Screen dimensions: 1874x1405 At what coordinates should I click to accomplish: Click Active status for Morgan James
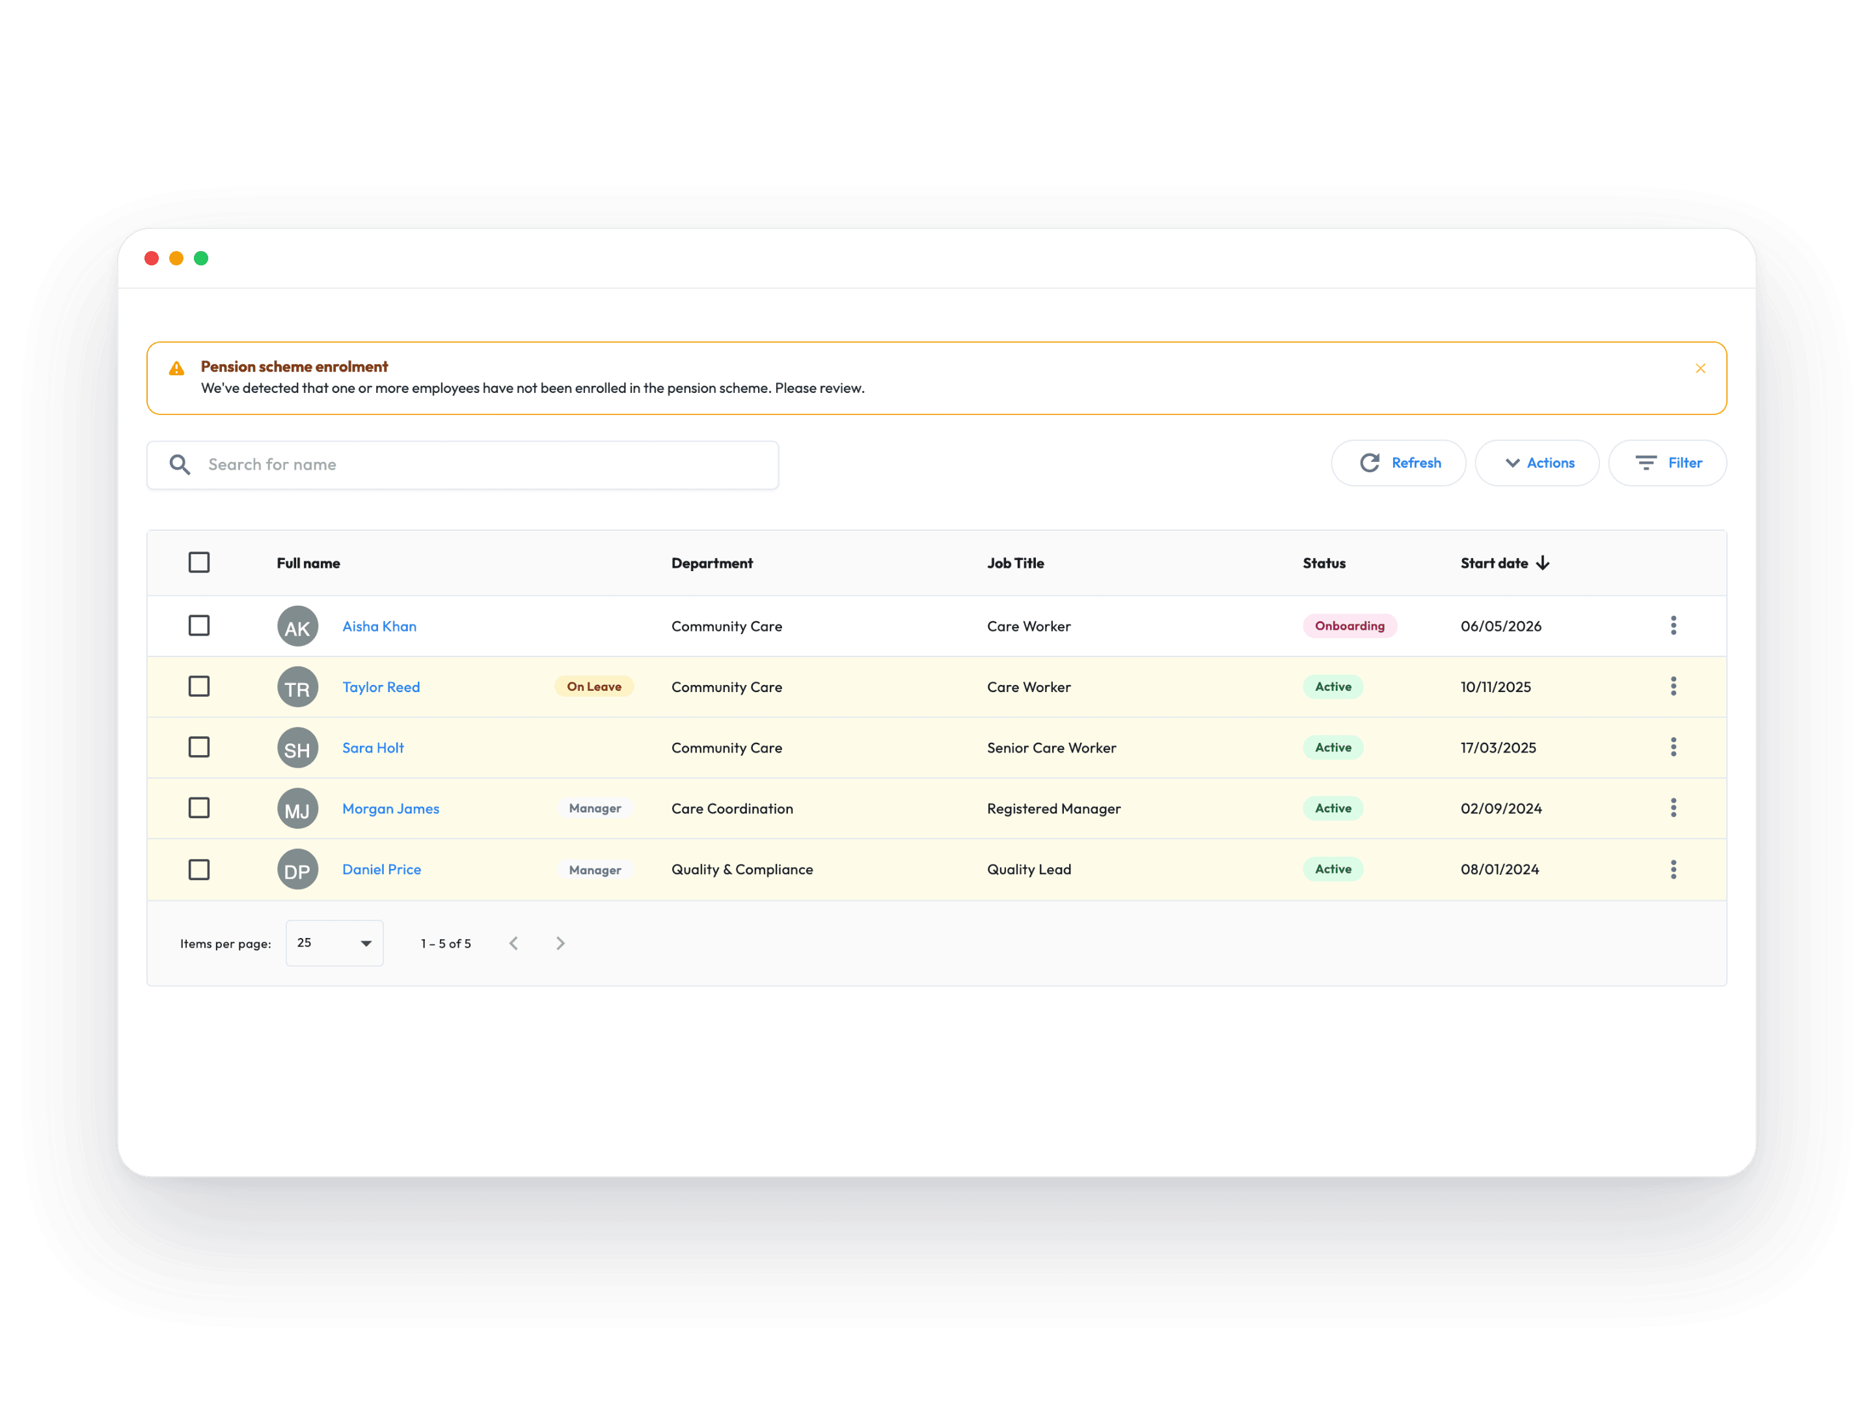pyautogui.click(x=1333, y=809)
